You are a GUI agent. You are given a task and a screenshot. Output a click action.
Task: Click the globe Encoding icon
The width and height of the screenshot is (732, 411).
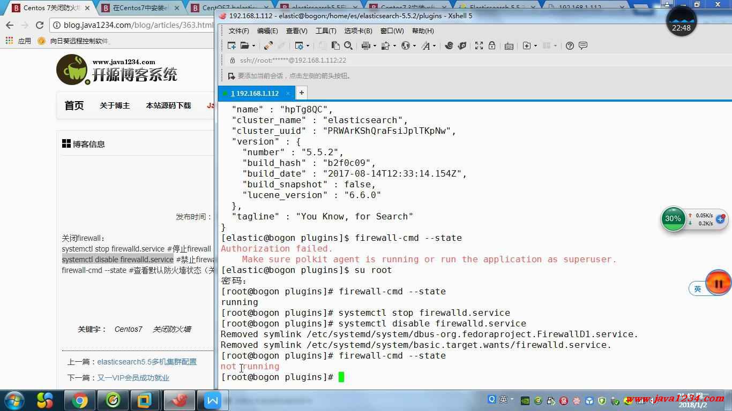(x=405, y=45)
